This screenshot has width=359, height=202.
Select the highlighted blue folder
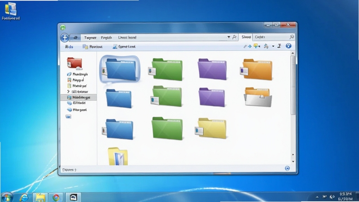click(x=120, y=69)
